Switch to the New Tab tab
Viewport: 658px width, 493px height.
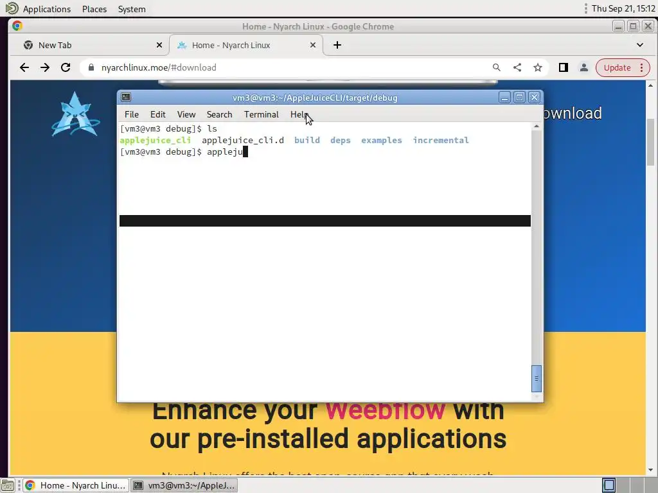point(89,45)
